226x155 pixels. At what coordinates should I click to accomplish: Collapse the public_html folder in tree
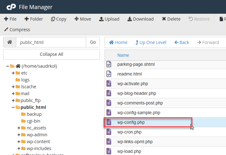click(x=13, y=107)
